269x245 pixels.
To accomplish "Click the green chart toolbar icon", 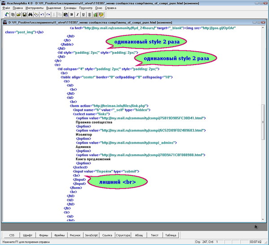I will [95, 15].
